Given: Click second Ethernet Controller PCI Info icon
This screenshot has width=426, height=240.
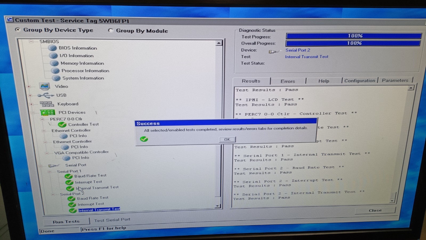Looking at the screenshot, I should tap(65, 147).
